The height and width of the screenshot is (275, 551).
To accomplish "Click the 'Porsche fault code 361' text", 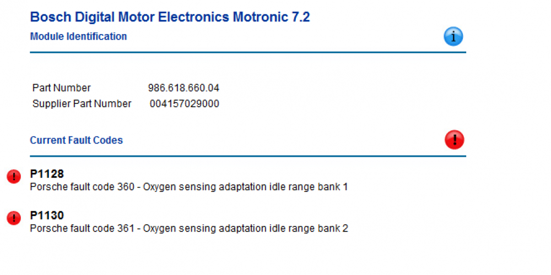I will (82, 228).
